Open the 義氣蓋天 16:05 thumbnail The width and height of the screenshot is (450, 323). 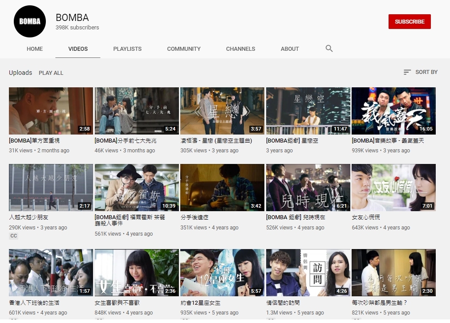click(393, 111)
